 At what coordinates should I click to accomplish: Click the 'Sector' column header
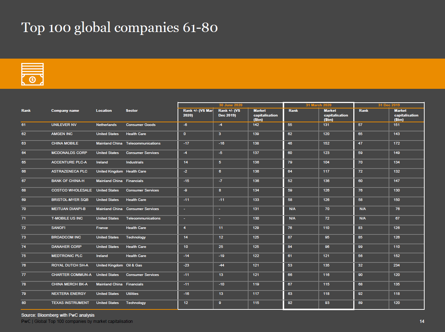[132, 111]
